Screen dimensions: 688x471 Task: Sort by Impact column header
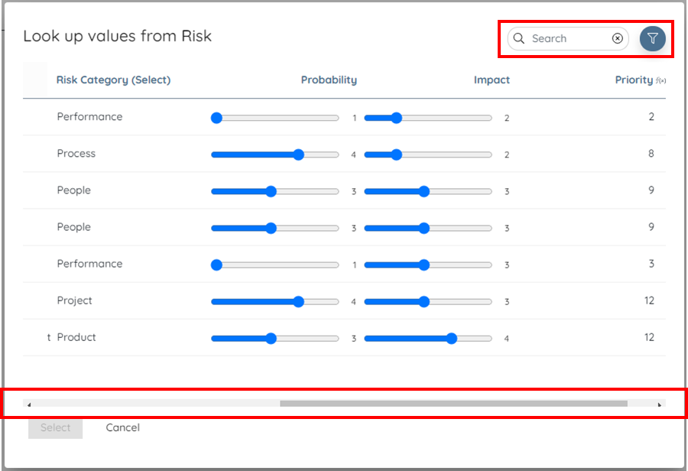click(x=492, y=80)
